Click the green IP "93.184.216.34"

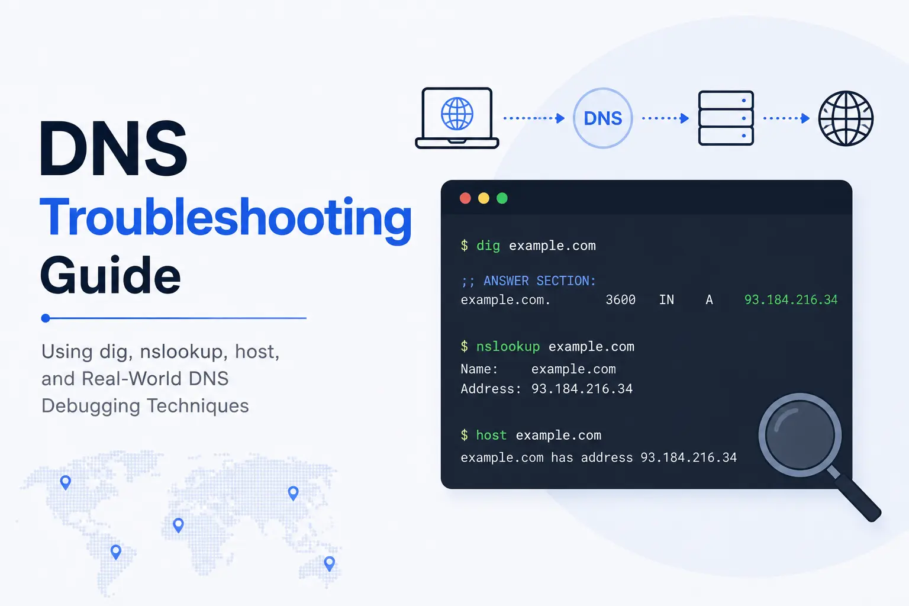[791, 300]
